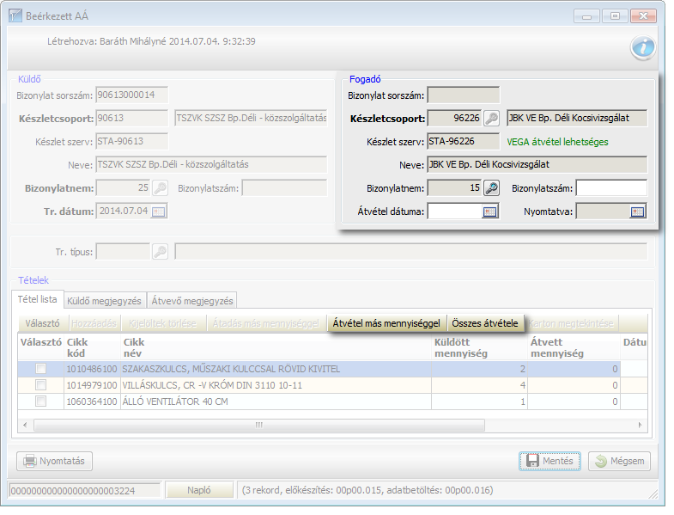Click Hozzáadás toolbar button

94,323
